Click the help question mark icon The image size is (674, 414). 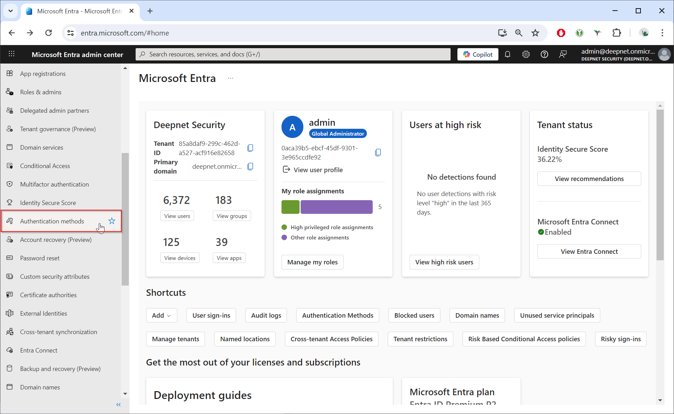pos(544,54)
